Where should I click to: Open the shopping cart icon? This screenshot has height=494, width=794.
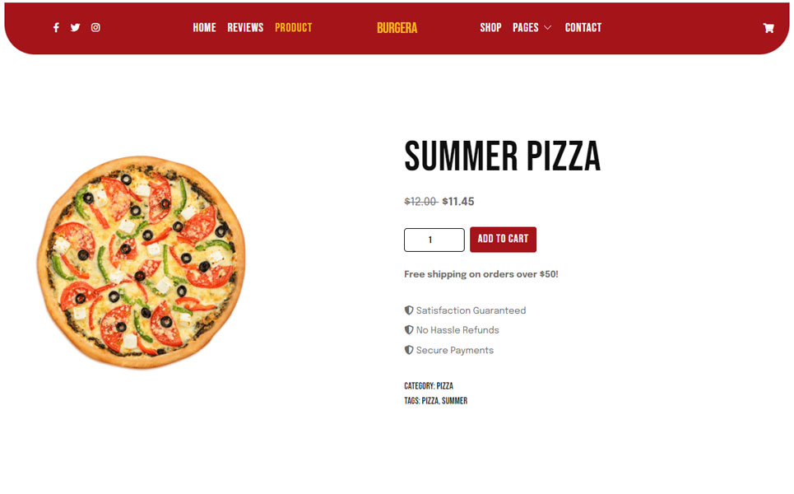point(768,28)
